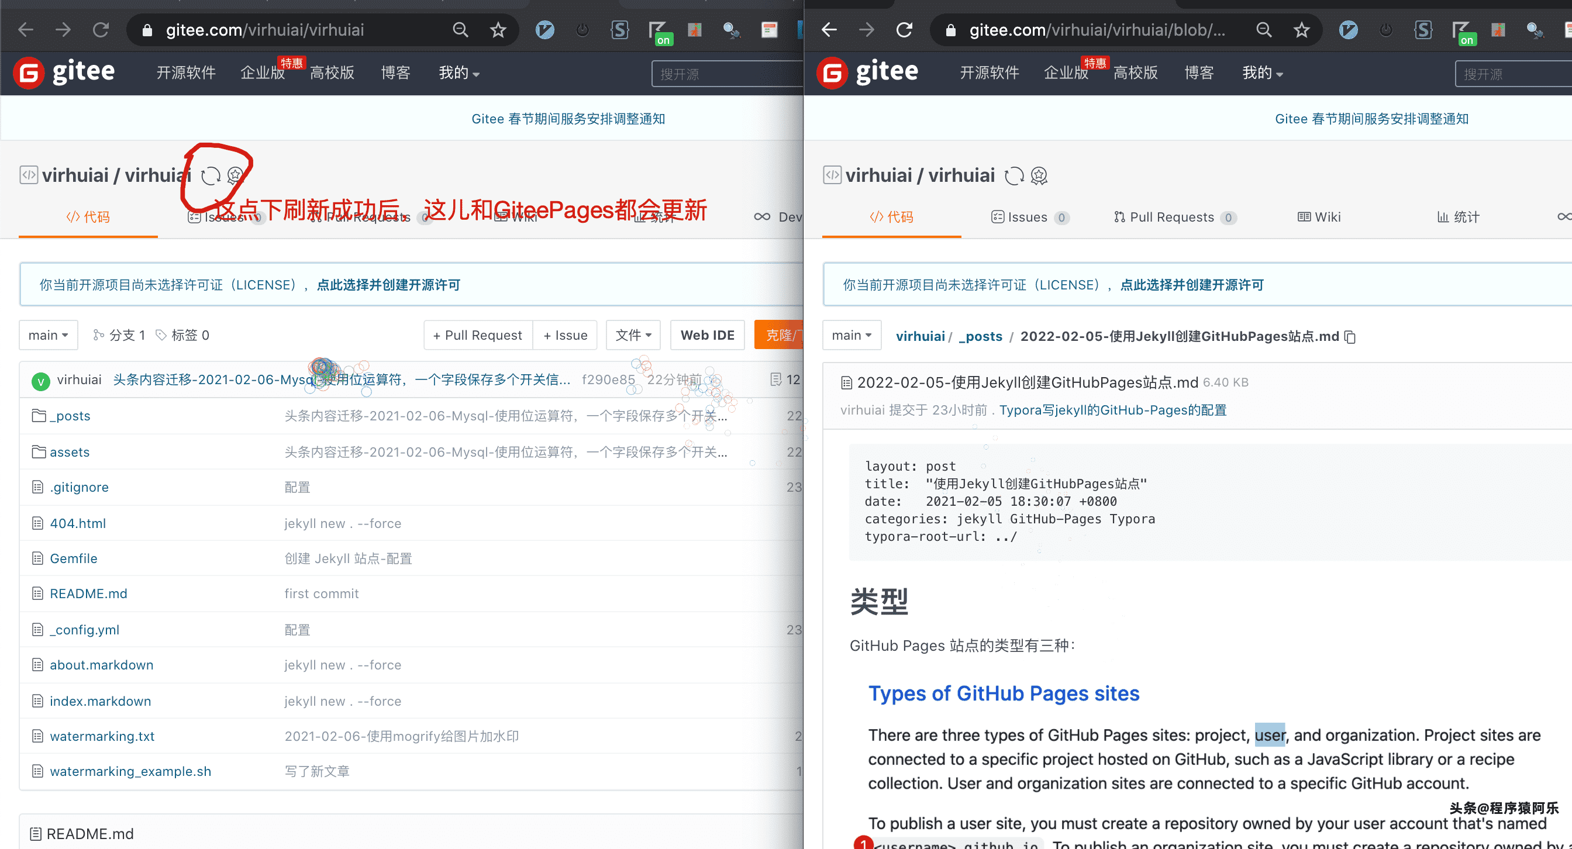Image resolution: width=1572 pixels, height=849 pixels.
Task: Open the .gitignore file
Action: click(x=80, y=487)
